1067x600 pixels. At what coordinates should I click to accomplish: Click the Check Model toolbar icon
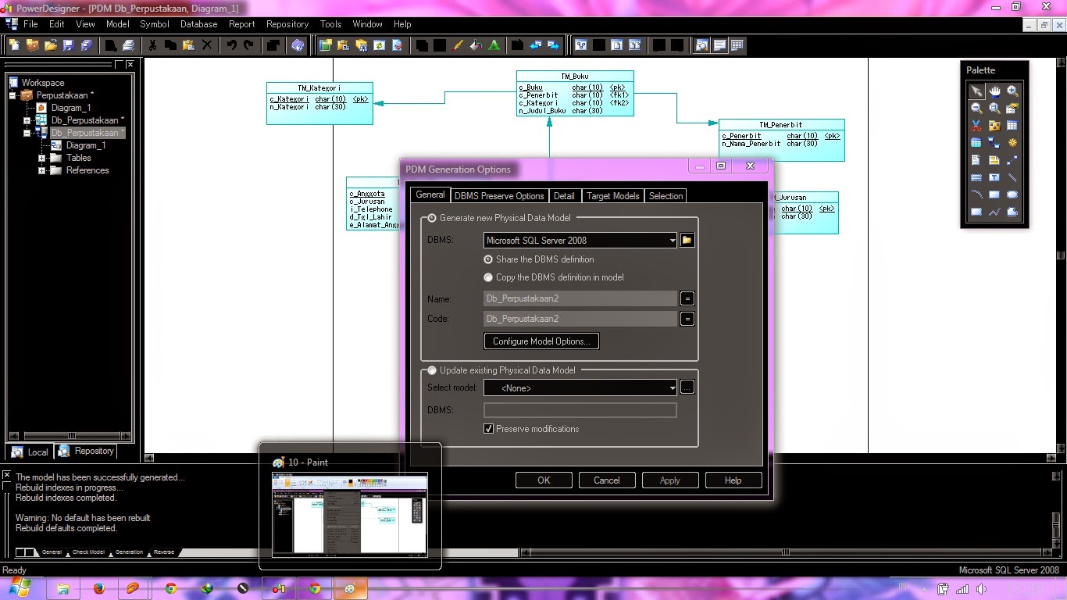(398, 44)
